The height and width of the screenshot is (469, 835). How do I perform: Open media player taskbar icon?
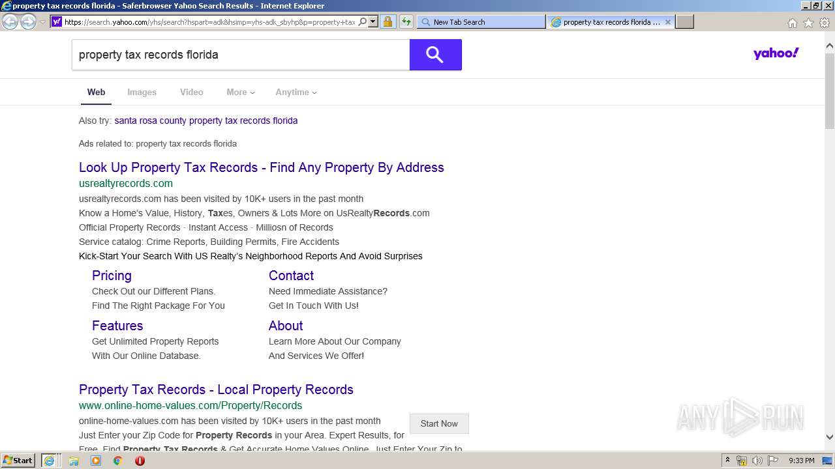96,461
